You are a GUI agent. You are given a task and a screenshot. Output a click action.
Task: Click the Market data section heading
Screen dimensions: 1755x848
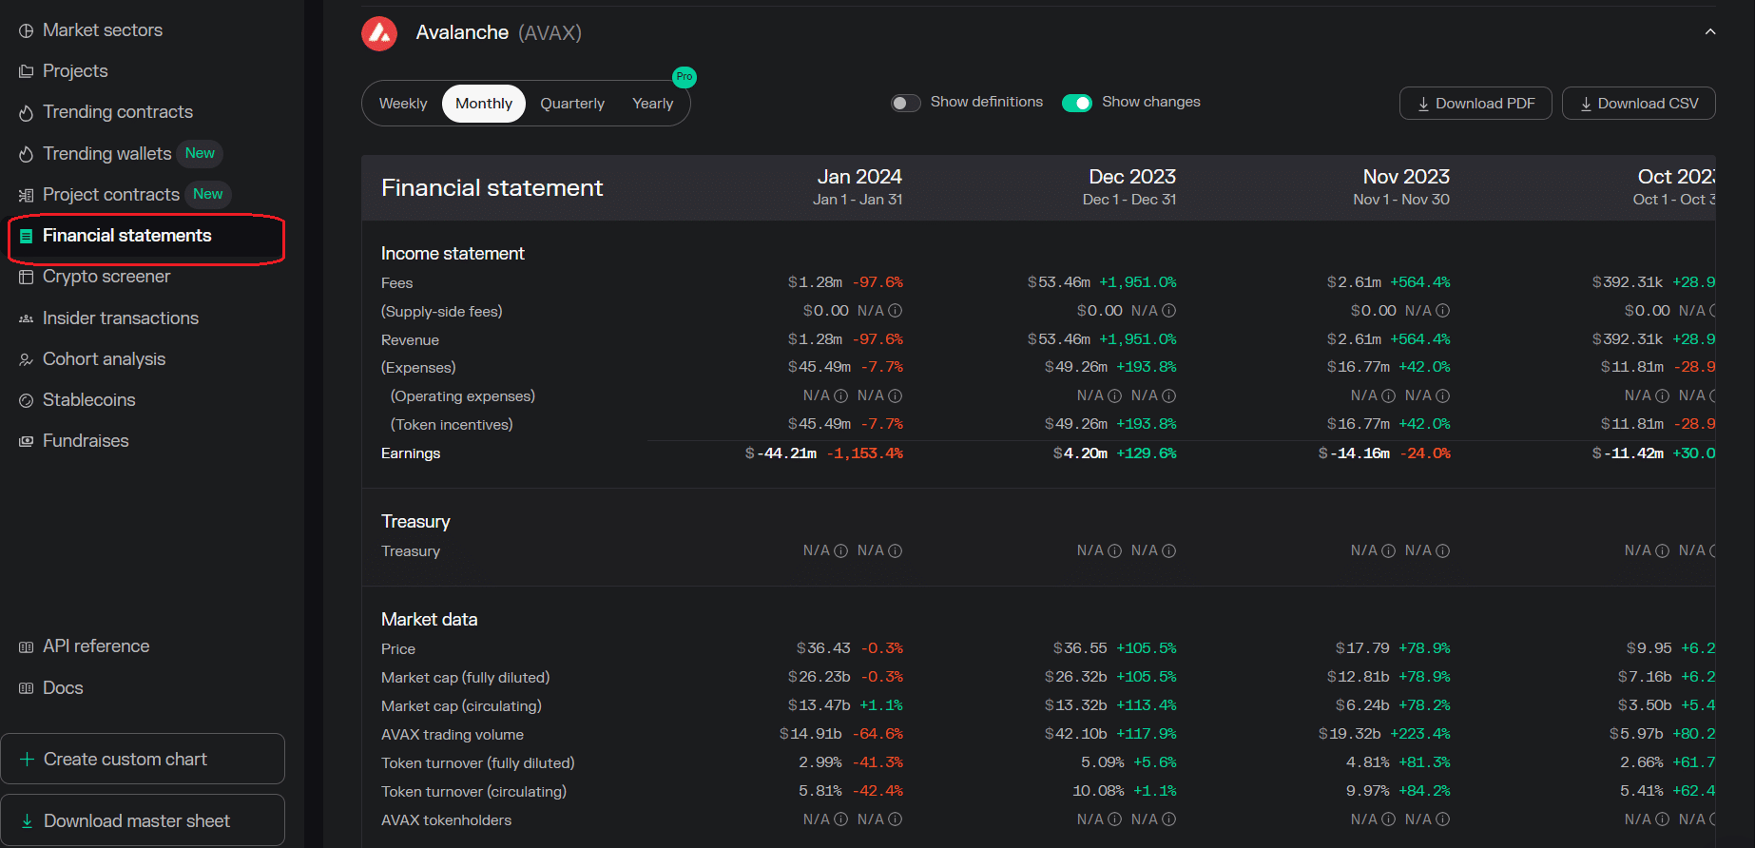[430, 620]
